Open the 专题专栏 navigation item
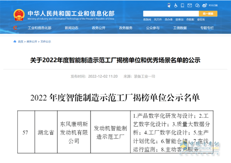The image size is (231, 163). (207, 28)
